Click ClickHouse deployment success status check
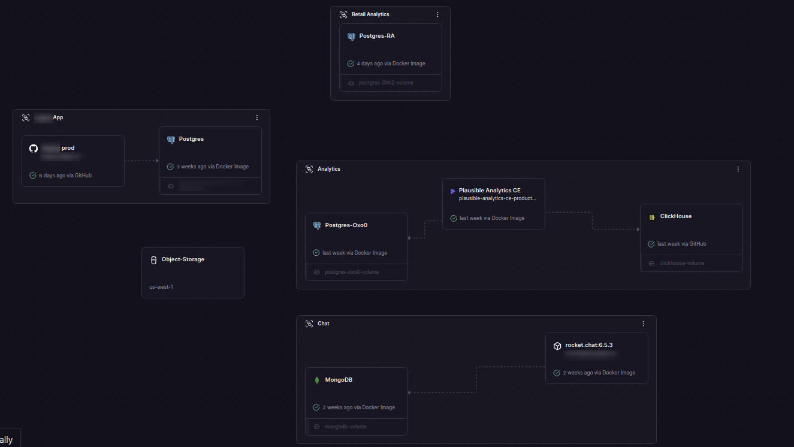 [651, 244]
